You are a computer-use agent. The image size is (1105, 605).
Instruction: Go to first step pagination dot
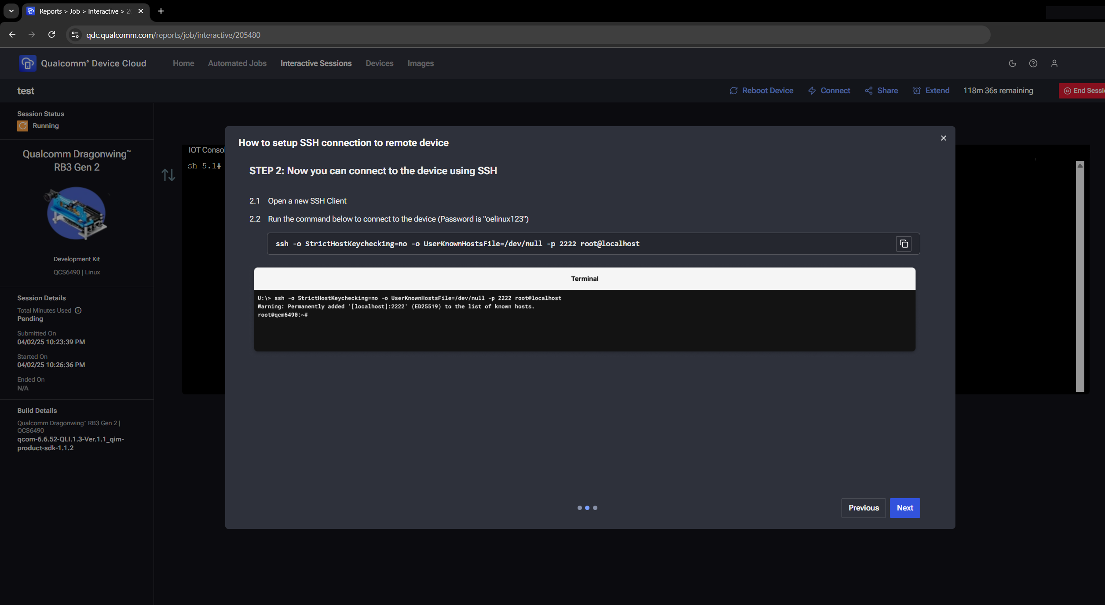pyautogui.click(x=579, y=508)
